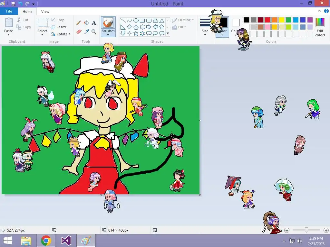
Task: Choose the Right arrow shape
Action: coord(149,27)
